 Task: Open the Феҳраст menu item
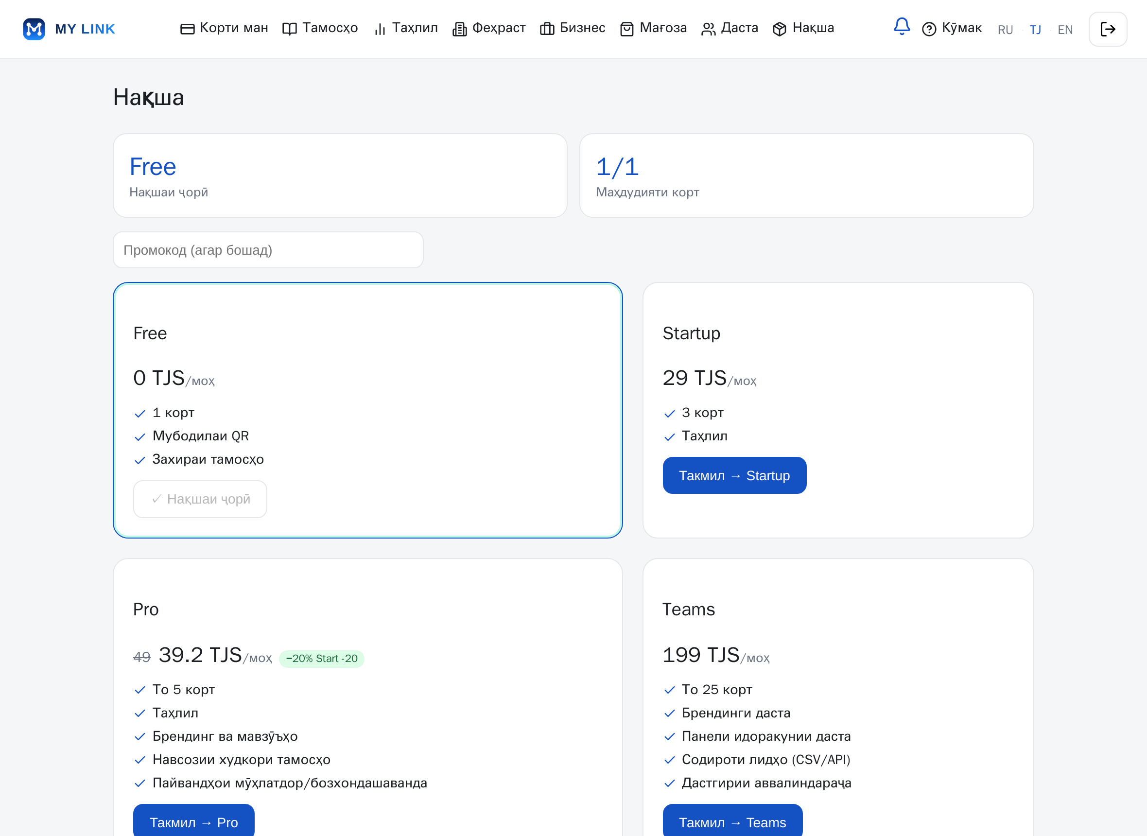tap(489, 28)
